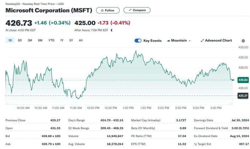Click the after-hours moon icon
Image resolution: width=250 pixels, height=149 pixels.
click(x=112, y=30)
